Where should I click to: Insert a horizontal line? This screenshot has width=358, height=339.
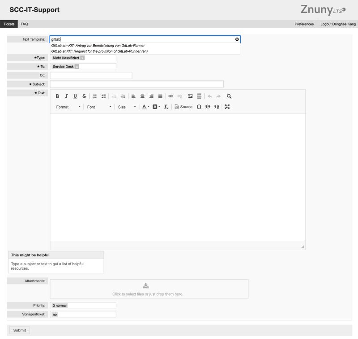click(199, 96)
